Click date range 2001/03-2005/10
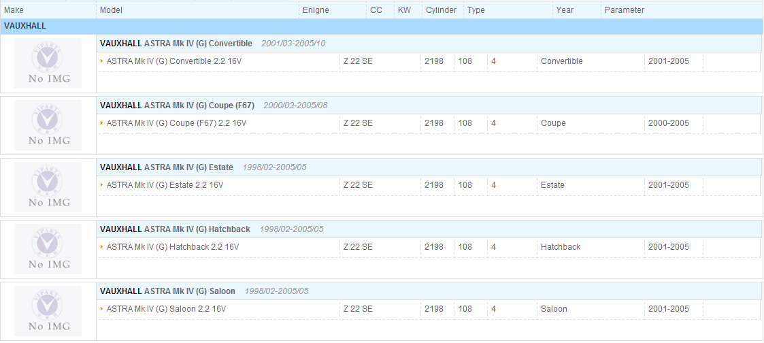Viewport: 764px width, 343px height. tap(293, 44)
